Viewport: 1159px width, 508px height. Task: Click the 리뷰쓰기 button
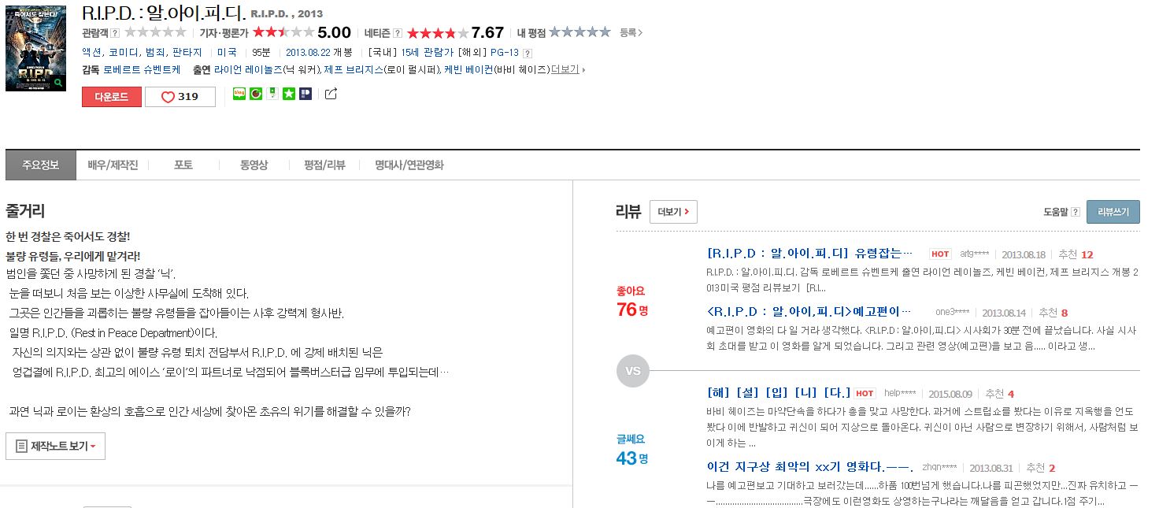pyautogui.click(x=1113, y=212)
